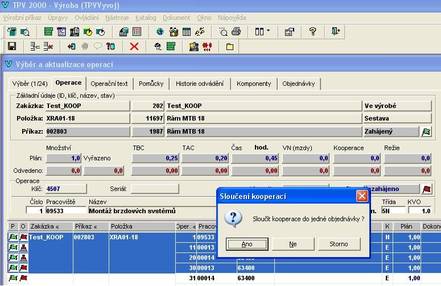Click the KVO field showing 1.0
Viewport: 441px width, 286px height.
tap(419, 211)
